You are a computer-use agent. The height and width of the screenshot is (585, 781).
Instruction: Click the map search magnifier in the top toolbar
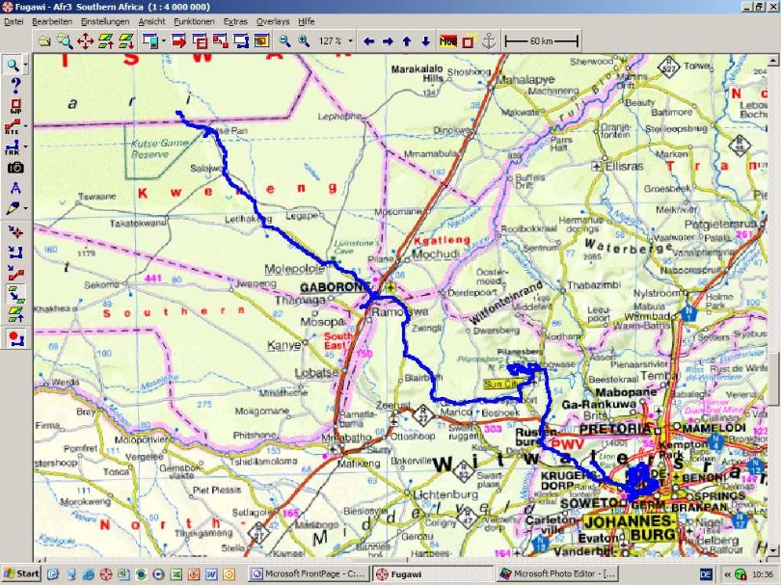(x=65, y=40)
